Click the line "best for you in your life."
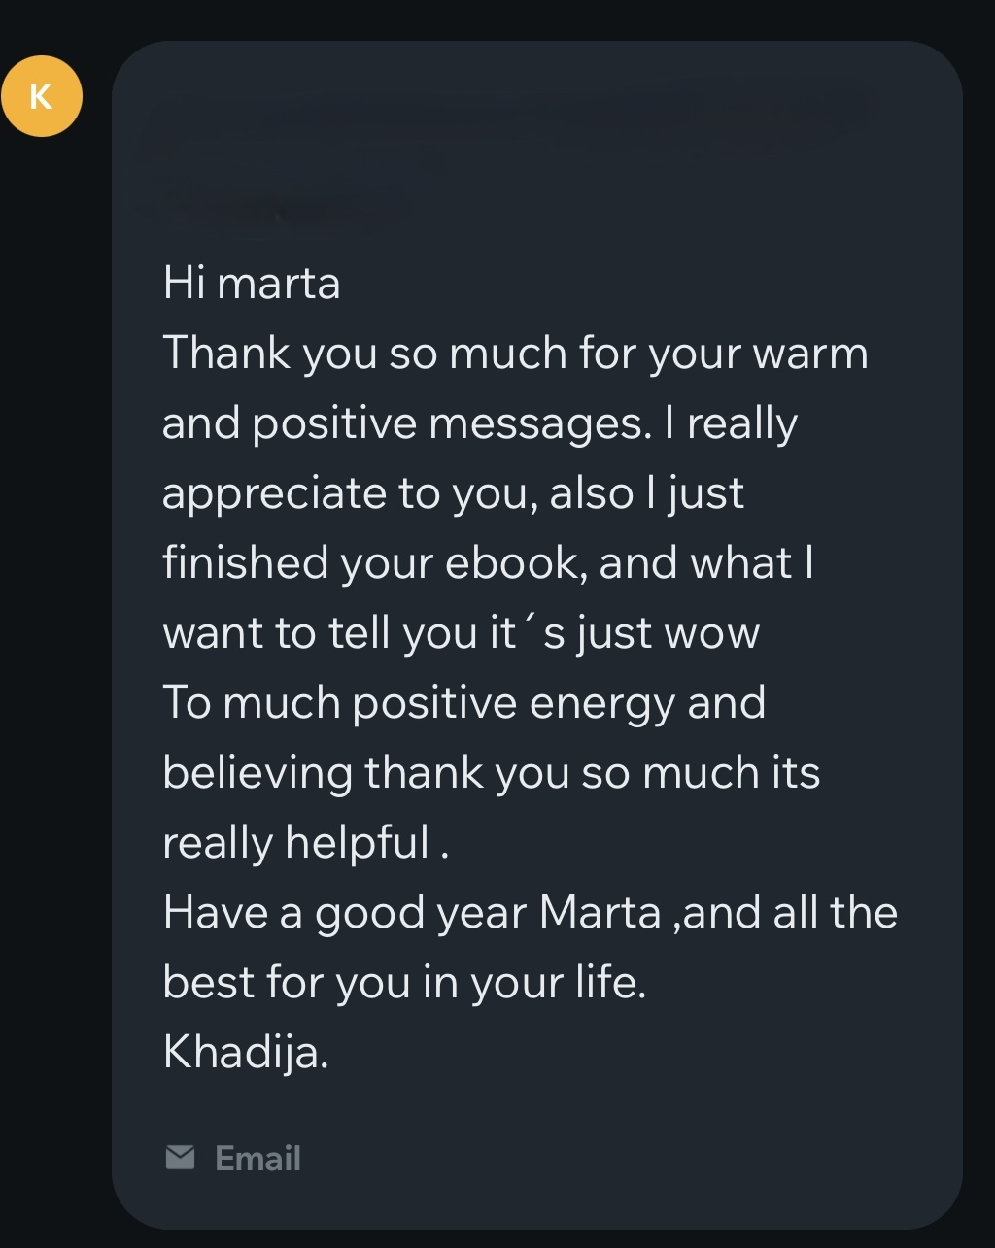 [404, 983]
